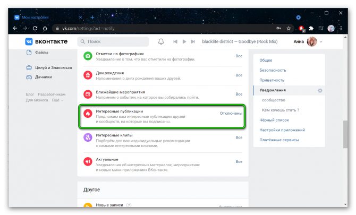Skip to previous track
The height and width of the screenshot is (215, 356).
click(175, 41)
